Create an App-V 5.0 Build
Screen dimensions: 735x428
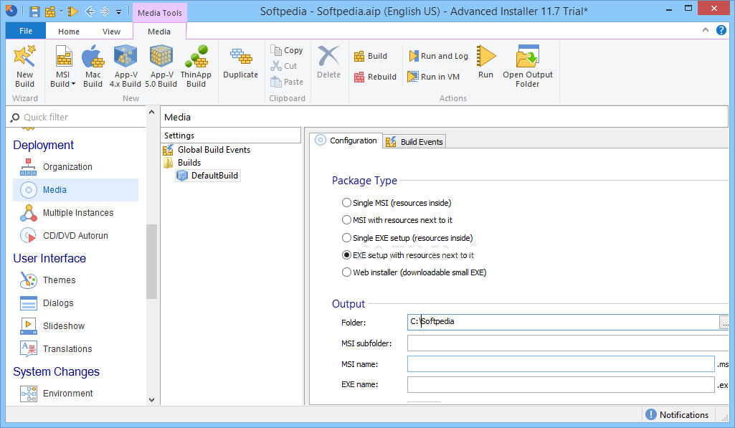coord(161,66)
